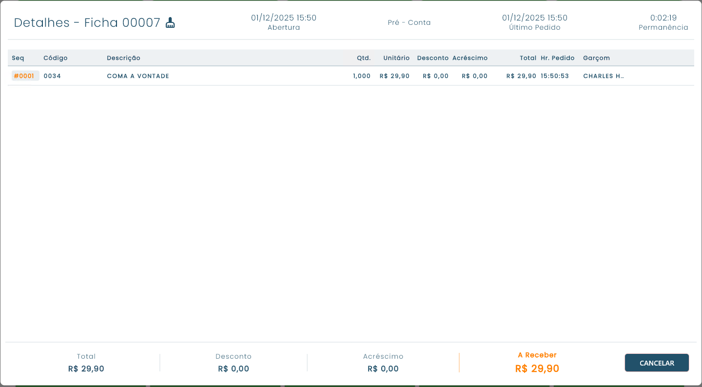This screenshot has width=702, height=387.
Task: Click the A Receber amount R$ 29,90
Action: click(537, 368)
